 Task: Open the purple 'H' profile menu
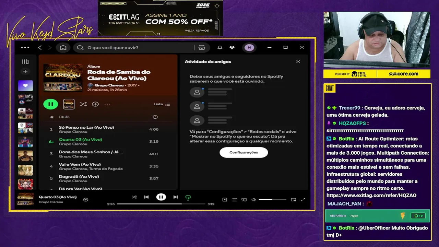point(249,47)
